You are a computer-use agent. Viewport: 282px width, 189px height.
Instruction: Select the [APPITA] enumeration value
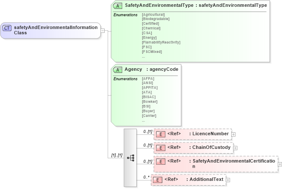point(150,87)
